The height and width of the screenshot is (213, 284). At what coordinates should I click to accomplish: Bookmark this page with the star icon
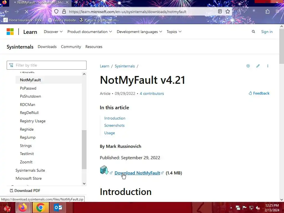click(x=228, y=12)
